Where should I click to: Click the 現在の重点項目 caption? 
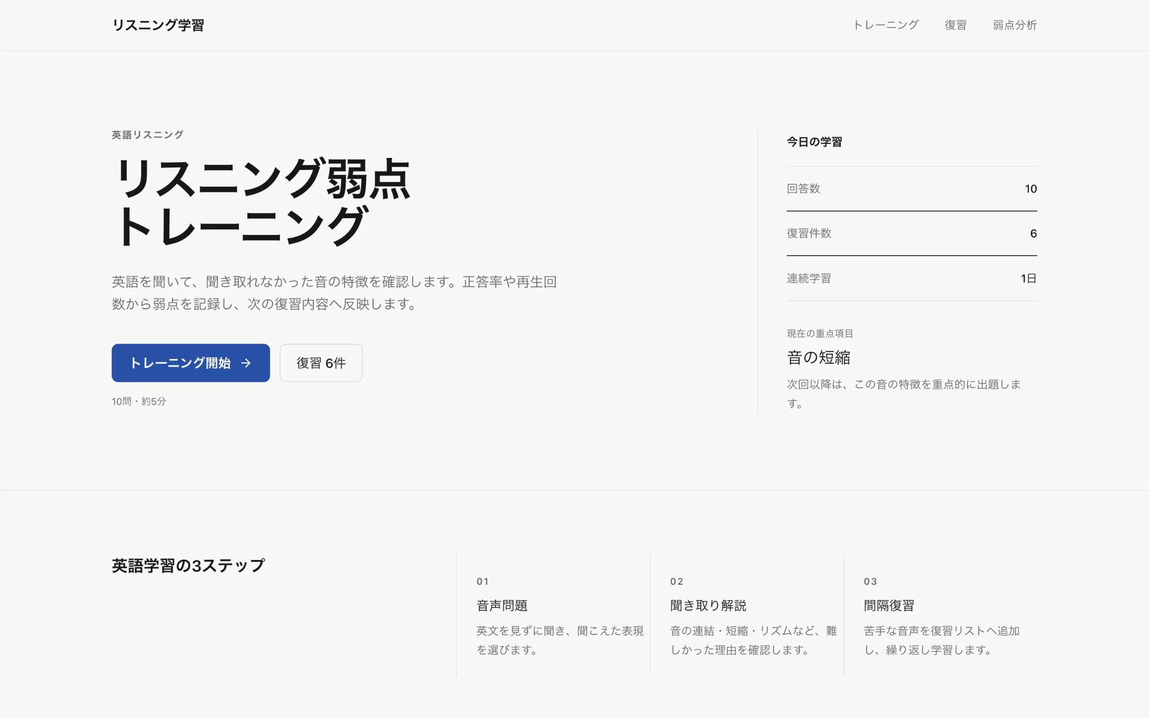click(x=820, y=333)
